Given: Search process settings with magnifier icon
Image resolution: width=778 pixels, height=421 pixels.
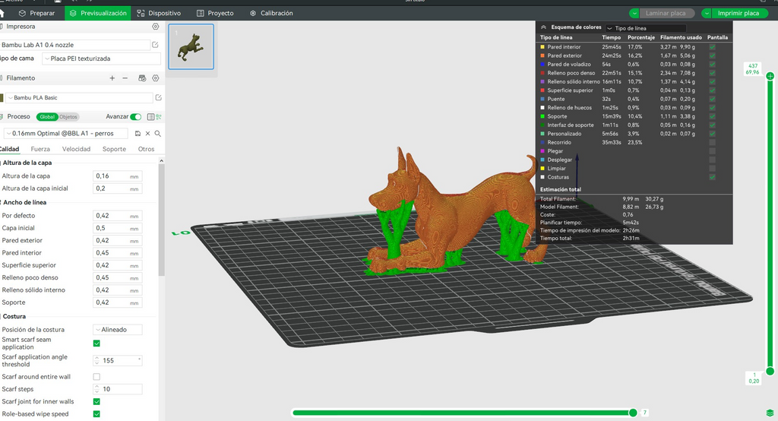Looking at the screenshot, I should click(157, 134).
